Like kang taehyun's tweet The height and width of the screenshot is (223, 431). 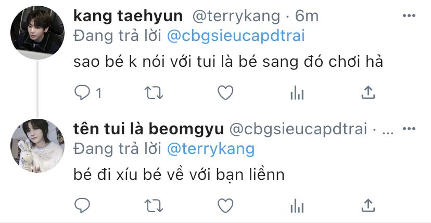[225, 93]
